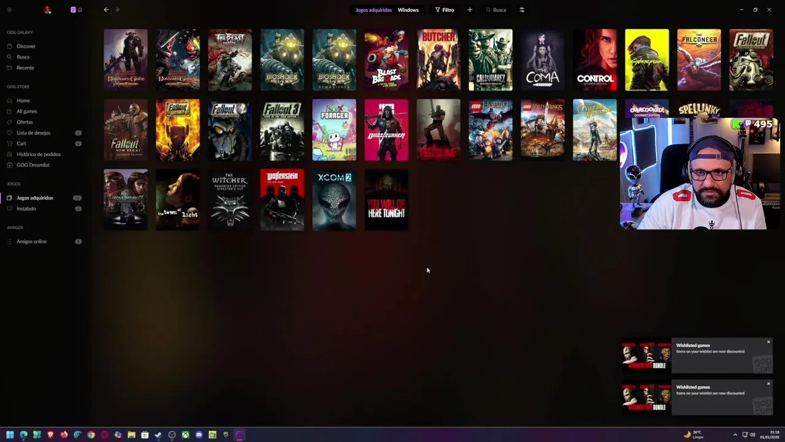The height and width of the screenshot is (442, 785).
Task: Select the Jogos adquiridos tab
Action: point(373,10)
